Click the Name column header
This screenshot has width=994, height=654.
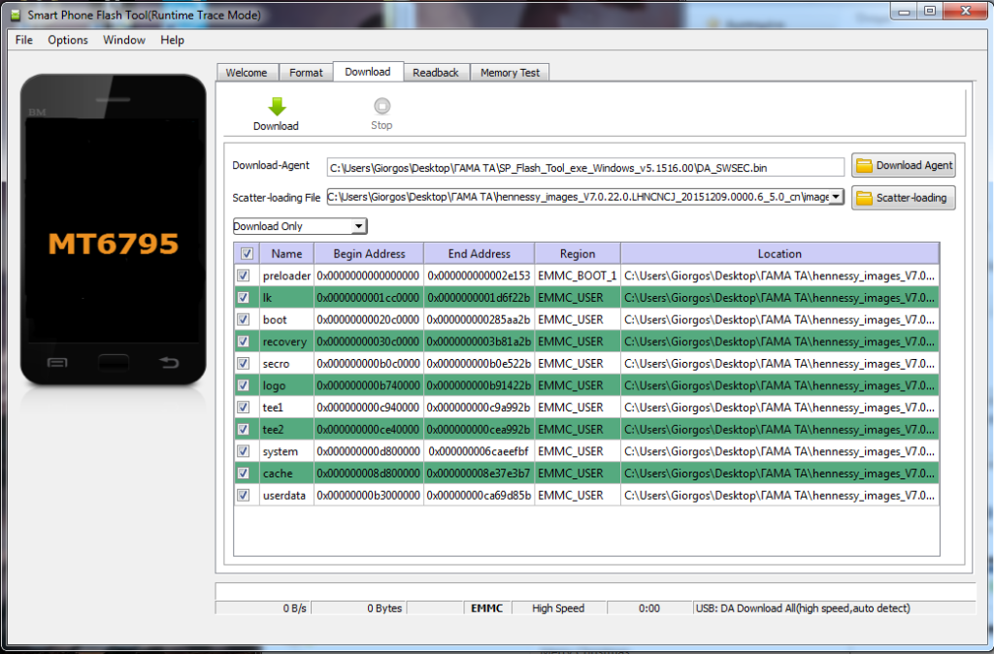tap(286, 253)
